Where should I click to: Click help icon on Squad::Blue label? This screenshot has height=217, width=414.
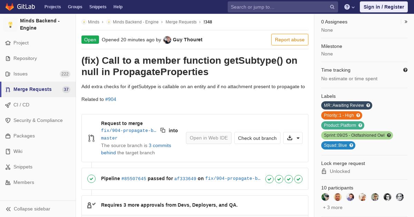pyautogui.click(x=351, y=145)
